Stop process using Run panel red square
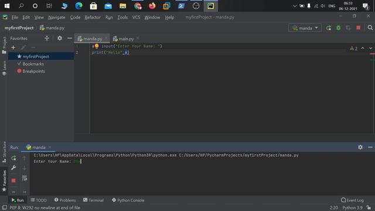This screenshot has width=375, height=211. click(x=13, y=181)
